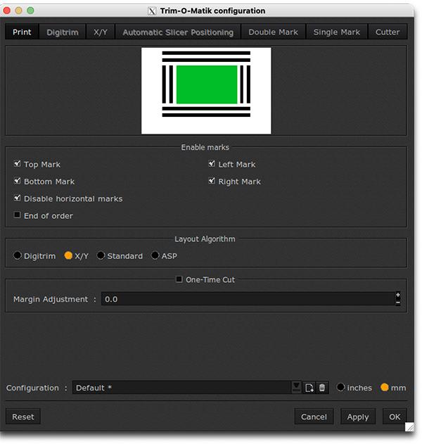Choose inches as the unit
Screen dimensions: 422x444
click(341, 387)
